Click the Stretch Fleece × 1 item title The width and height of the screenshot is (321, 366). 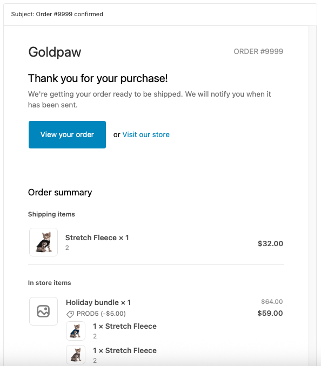[97, 238]
